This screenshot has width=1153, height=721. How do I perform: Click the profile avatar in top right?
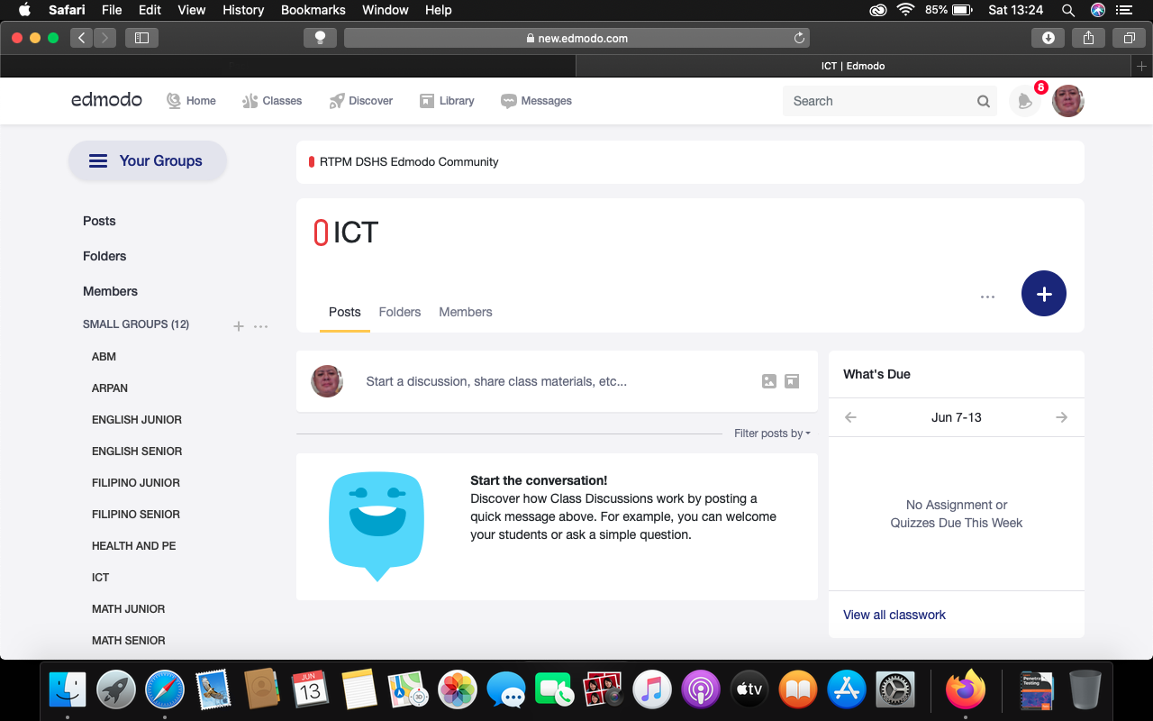(1067, 101)
